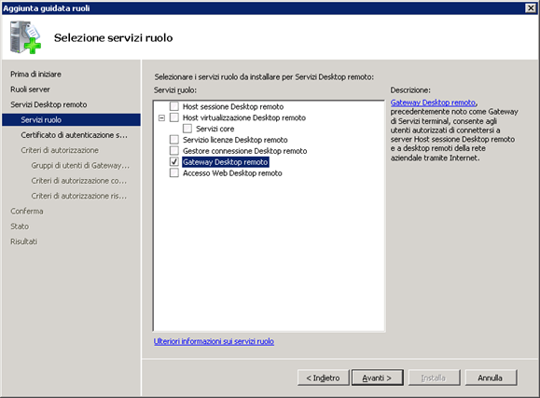Select the highlighted Servizi ruolo step
Image resolution: width=540 pixels, height=398 pixels.
coord(71,119)
